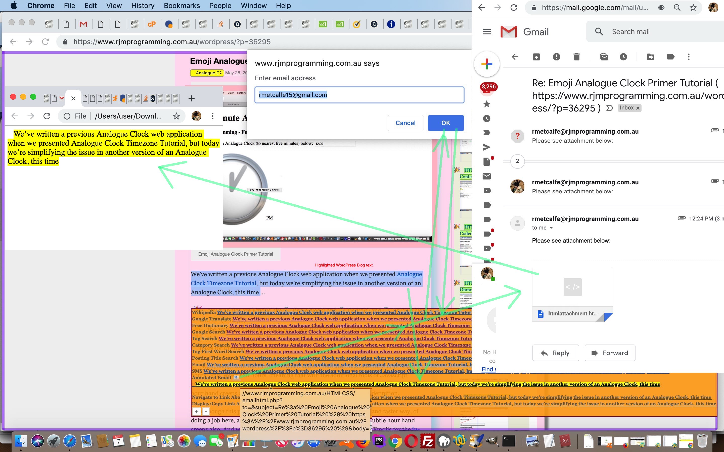Viewport: 724px width, 452px height.
Task: Expand the email options kebab menu
Action: pyautogui.click(x=689, y=57)
